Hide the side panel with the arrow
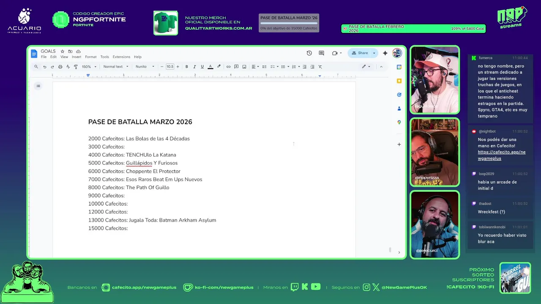Image resolution: width=541 pixels, height=304 pixels. pos(399,252)
